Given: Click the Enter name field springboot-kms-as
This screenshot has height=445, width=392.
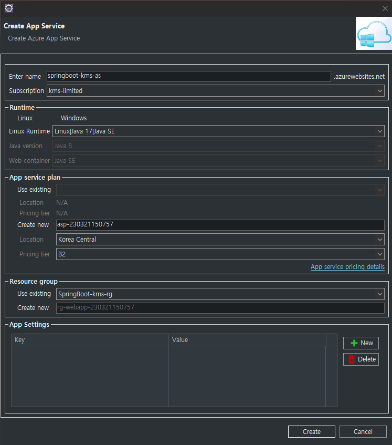Looking at the screenshot, I should (x=189, y=76).
